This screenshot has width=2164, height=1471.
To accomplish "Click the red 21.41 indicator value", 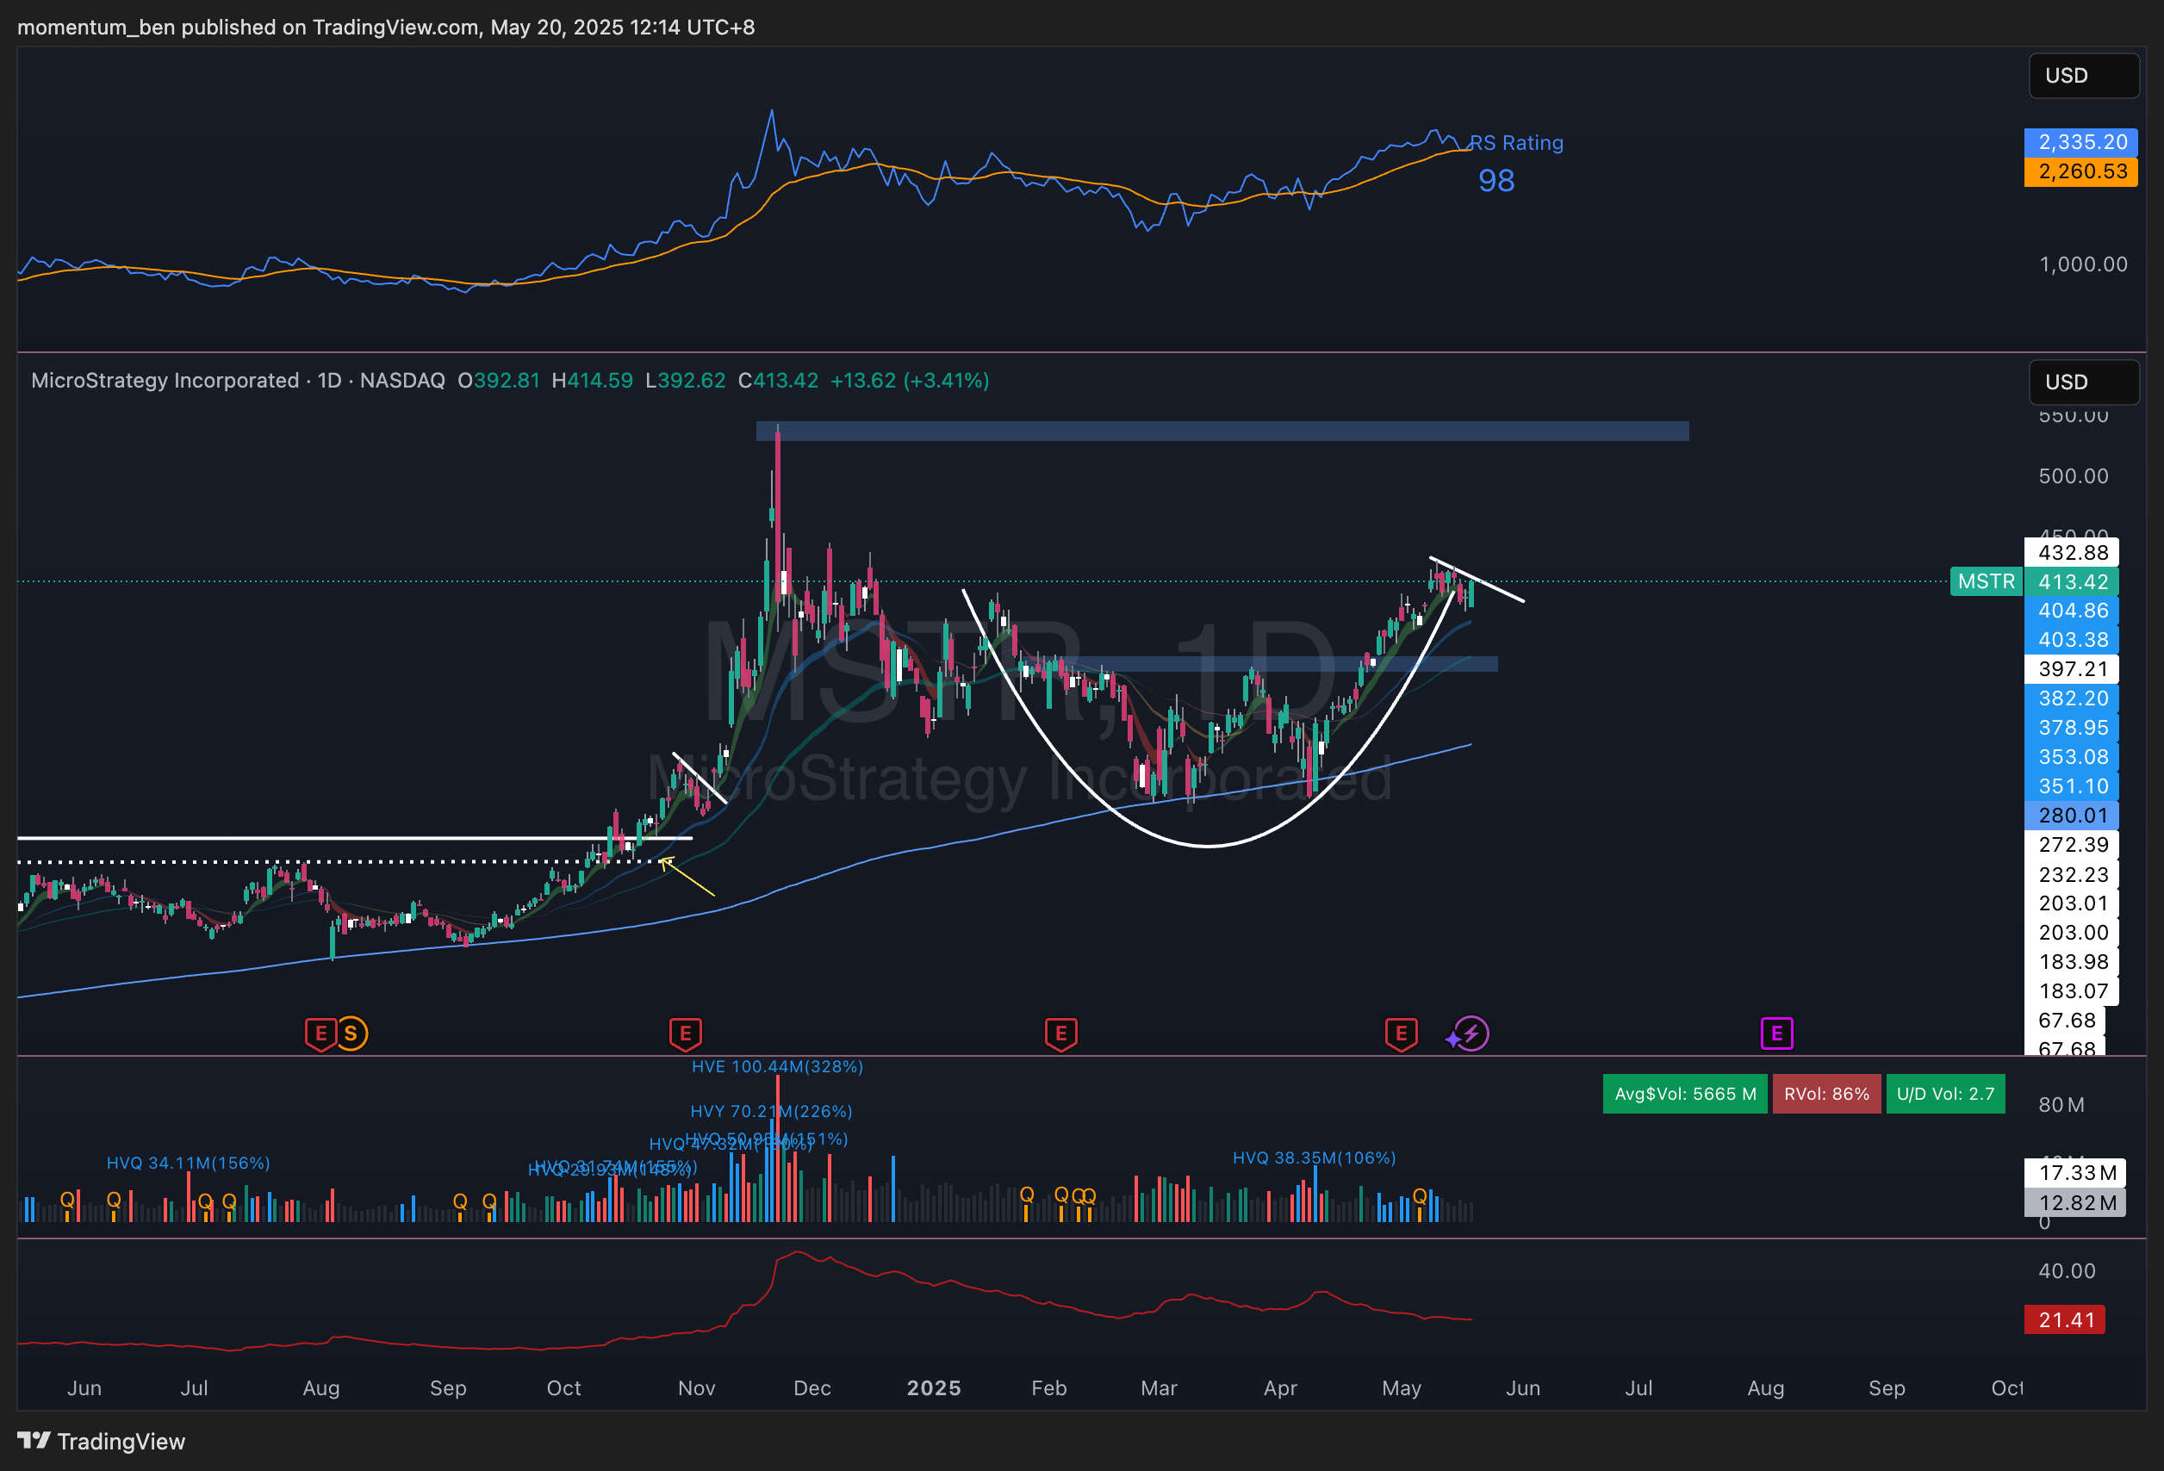I will (x=2064, y=1320).
